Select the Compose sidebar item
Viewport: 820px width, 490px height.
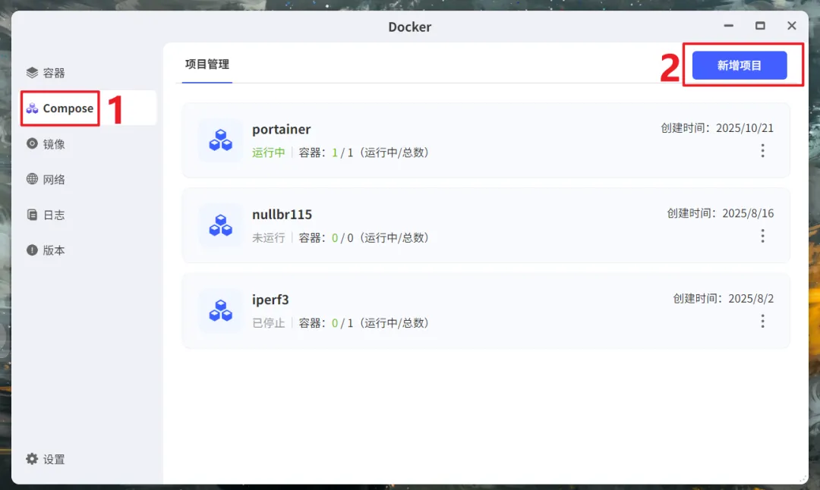(x=88, y=108)
